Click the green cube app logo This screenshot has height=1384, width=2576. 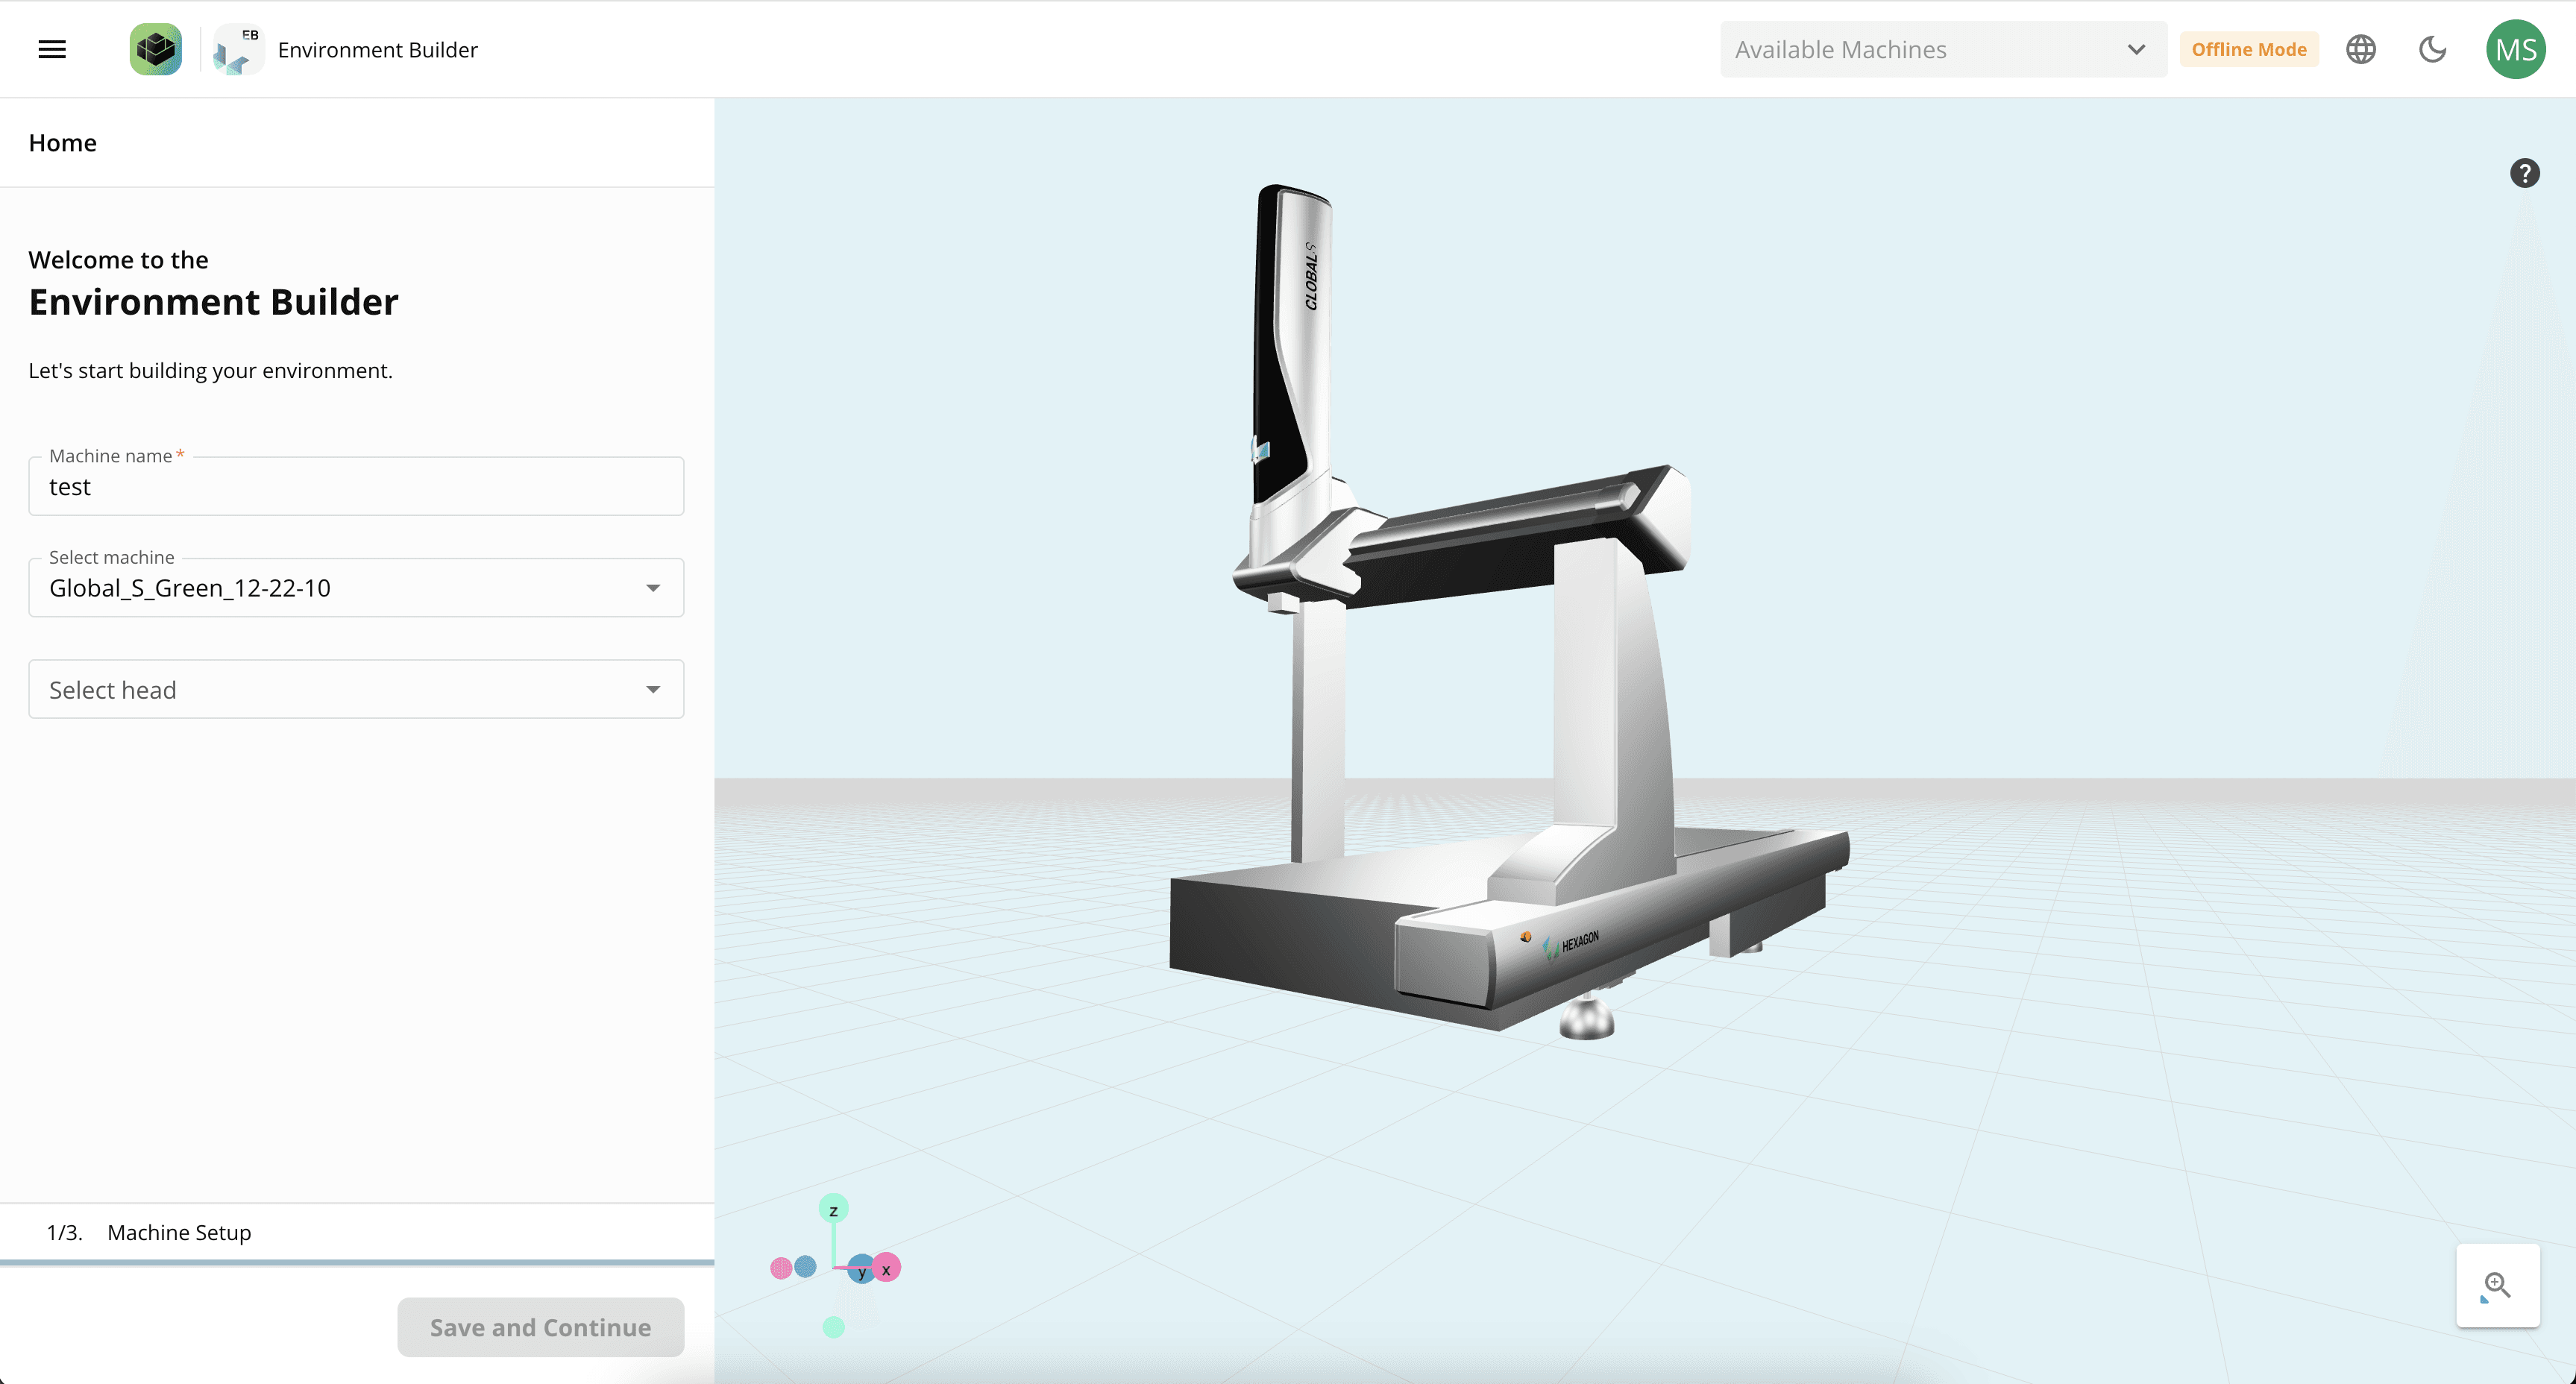click(x=155, y=49)
